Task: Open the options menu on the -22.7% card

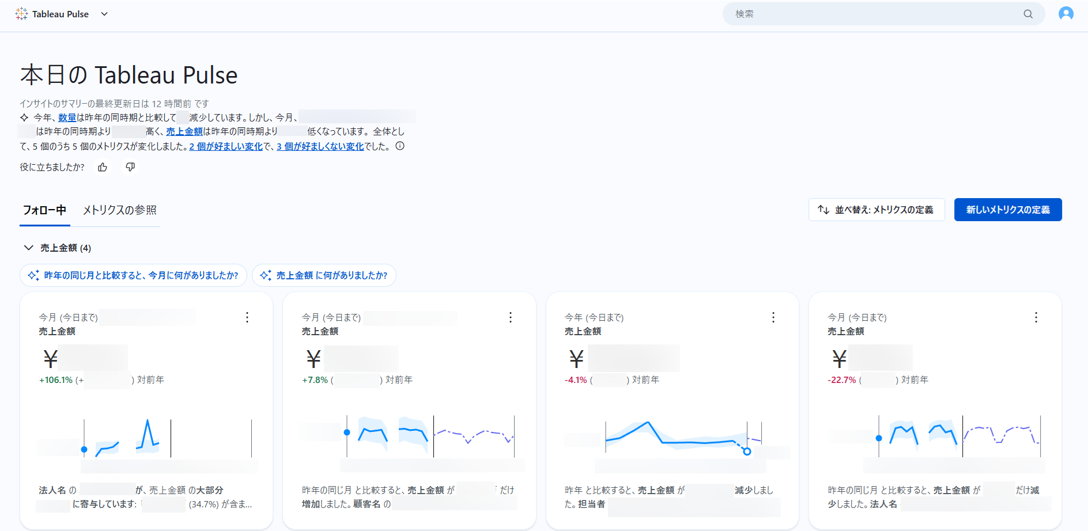Action: pos(1036,317)
